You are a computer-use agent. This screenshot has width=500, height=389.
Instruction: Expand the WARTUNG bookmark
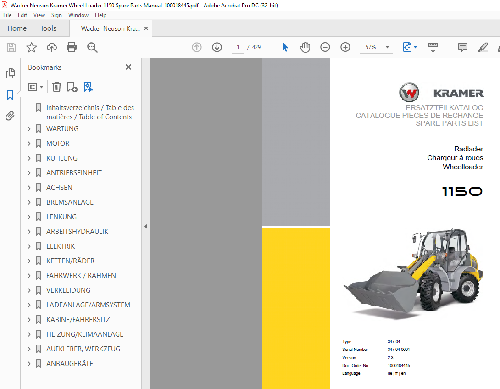pyautogui.click(x=29, y=129)
